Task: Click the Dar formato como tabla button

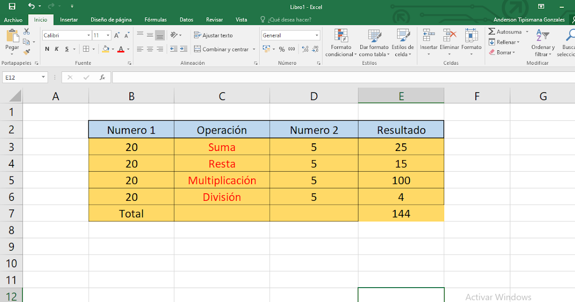Action: (374, 42)
